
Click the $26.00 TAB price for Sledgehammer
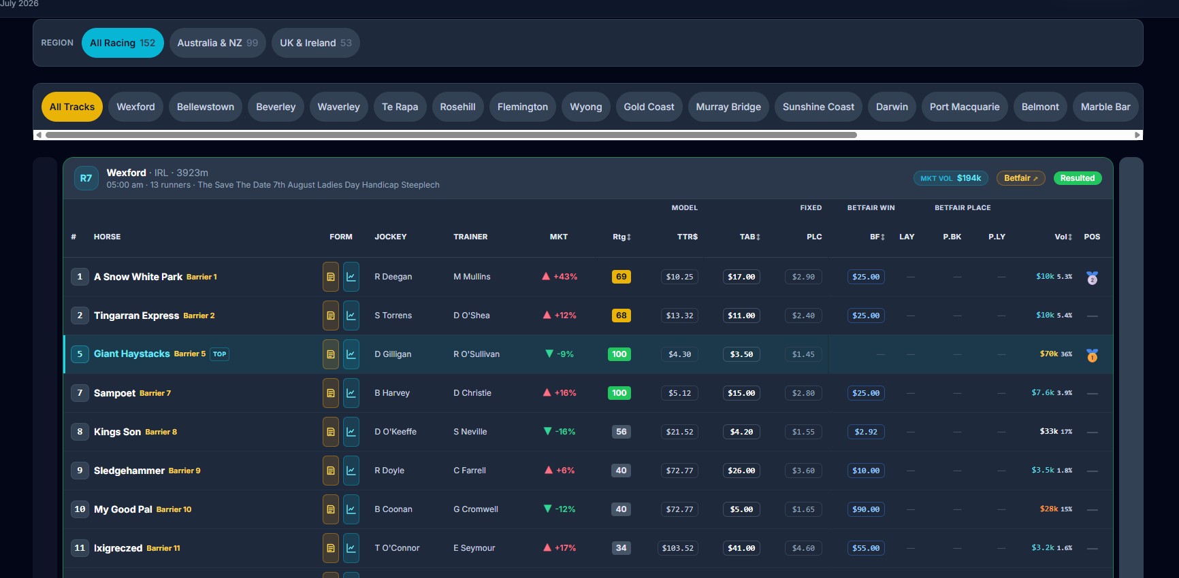pyautogui.click(x=741, y=471)
